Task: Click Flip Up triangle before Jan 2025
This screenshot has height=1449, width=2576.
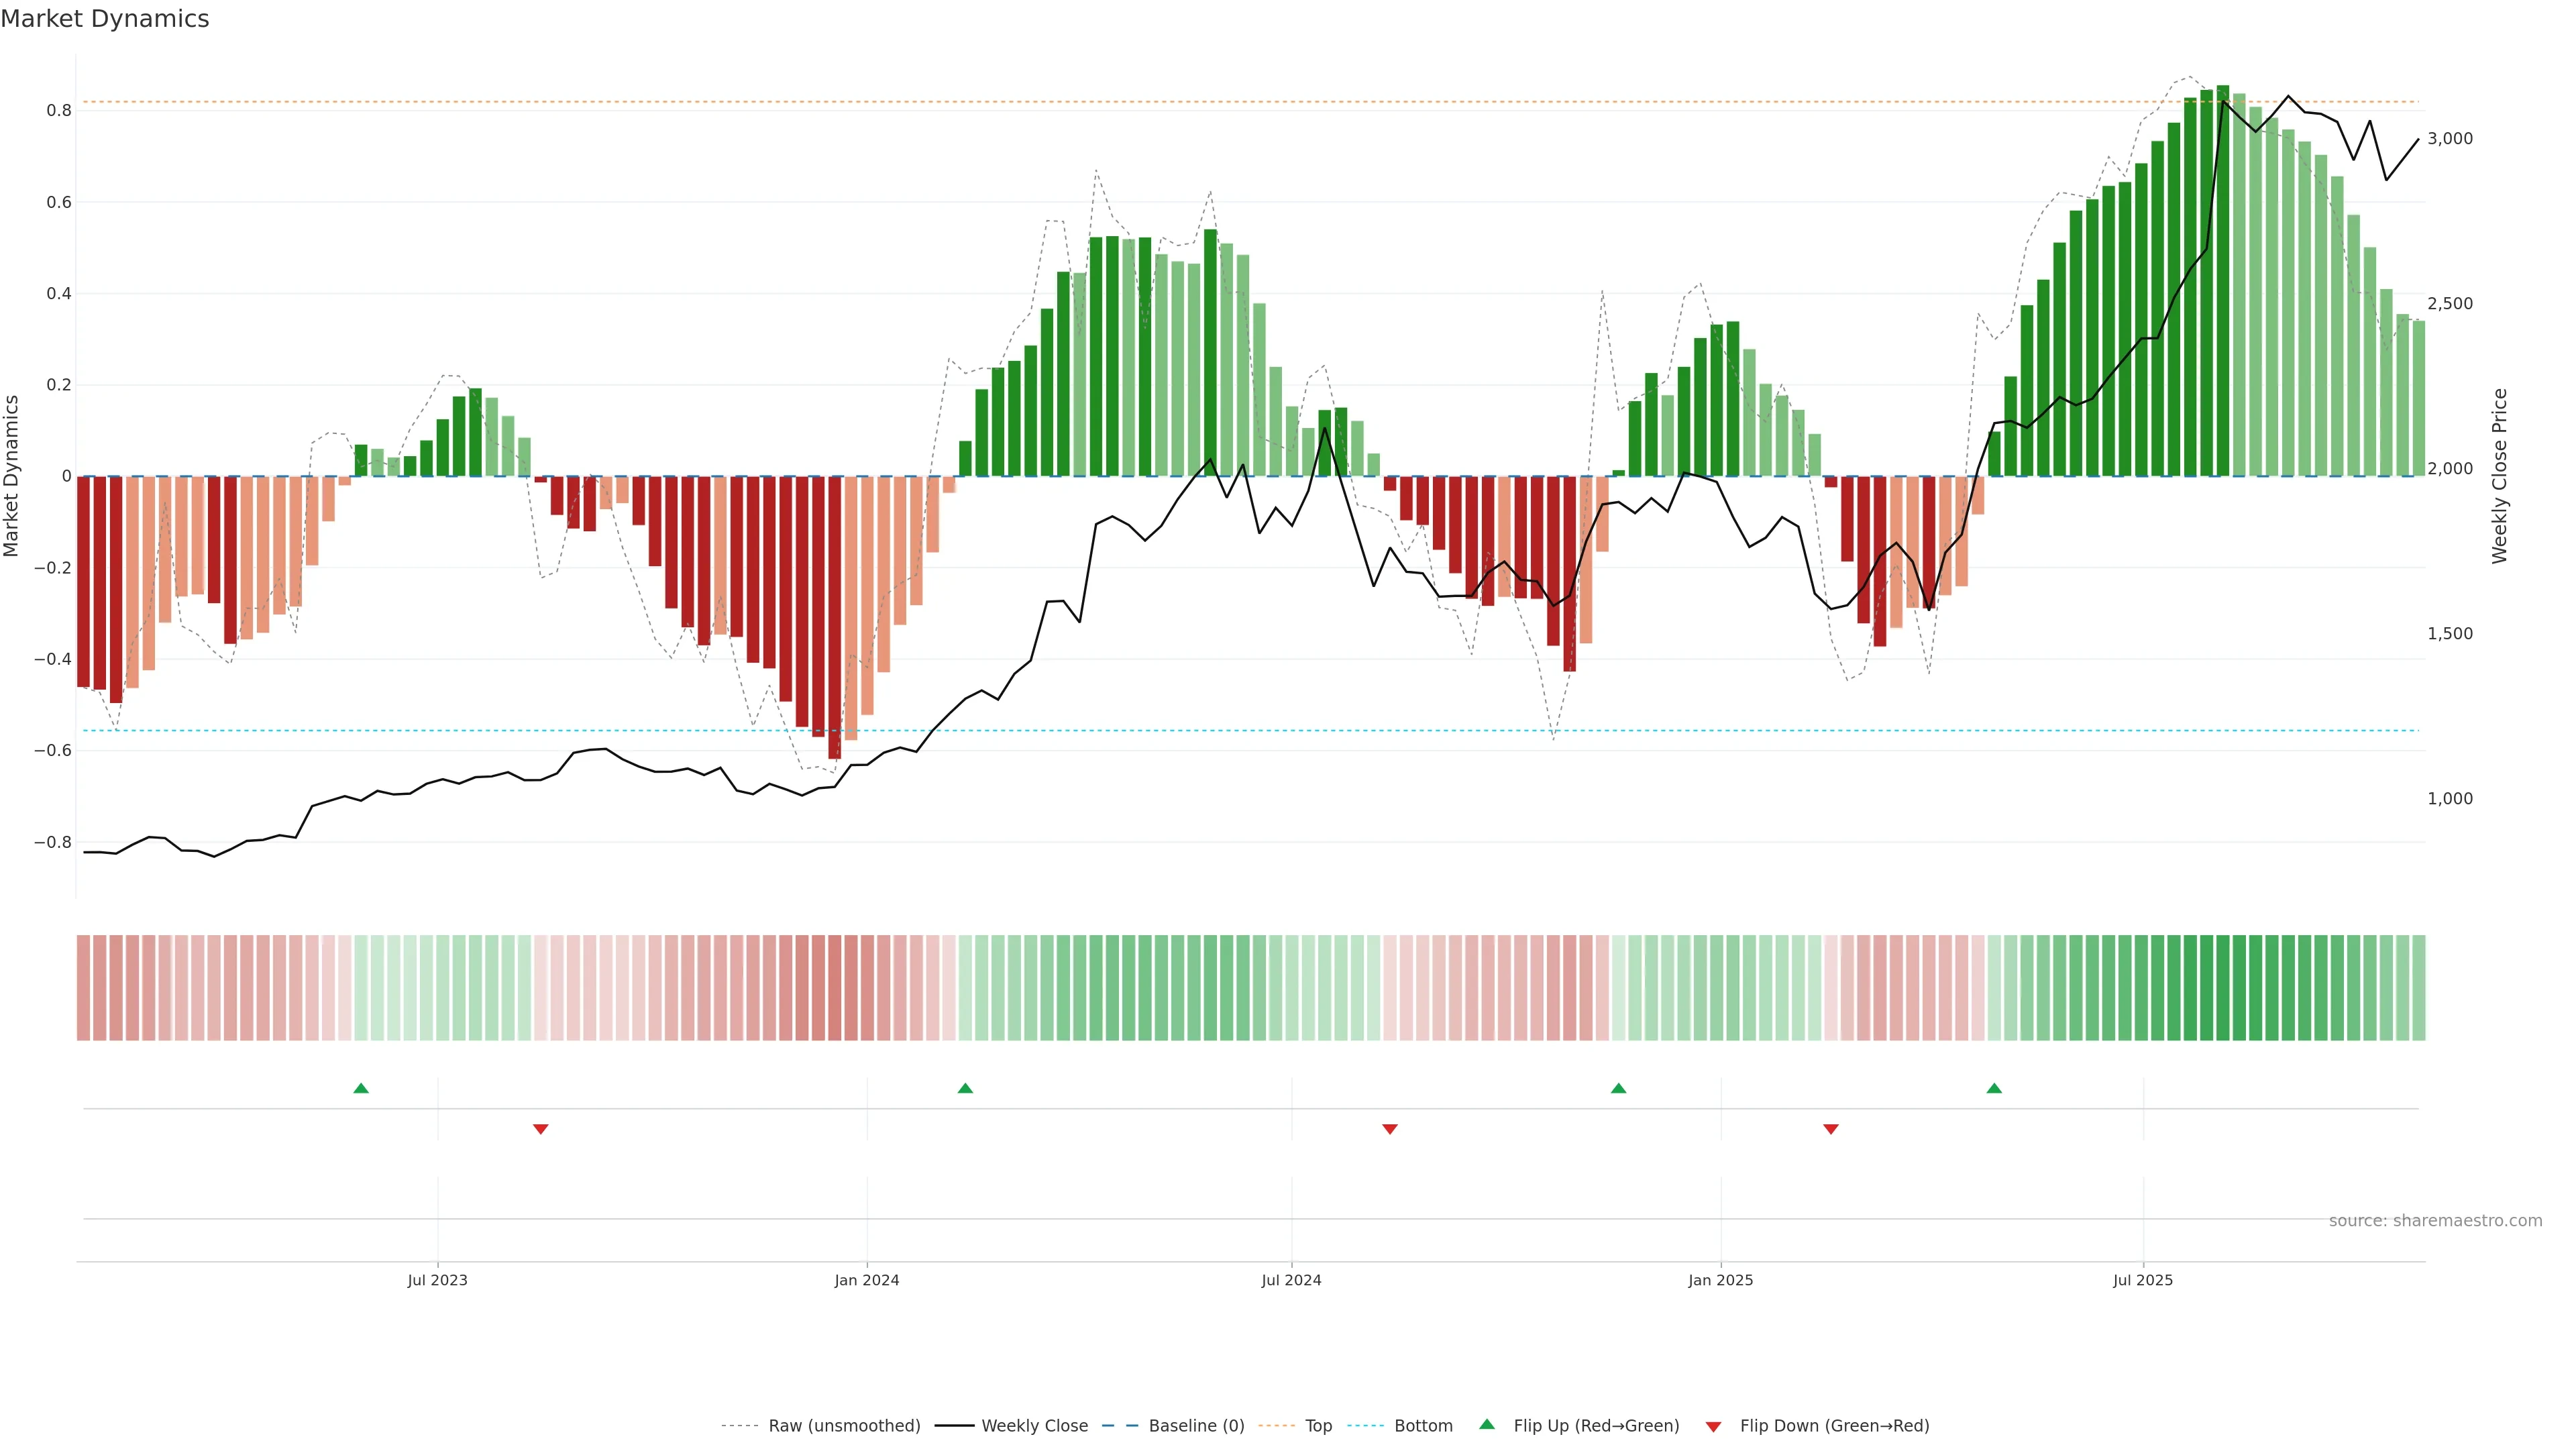Action: click(x=1618, y=1088)
